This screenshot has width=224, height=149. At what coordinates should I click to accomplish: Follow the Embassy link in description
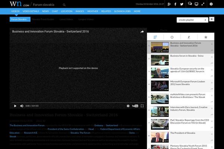(99, 126)
